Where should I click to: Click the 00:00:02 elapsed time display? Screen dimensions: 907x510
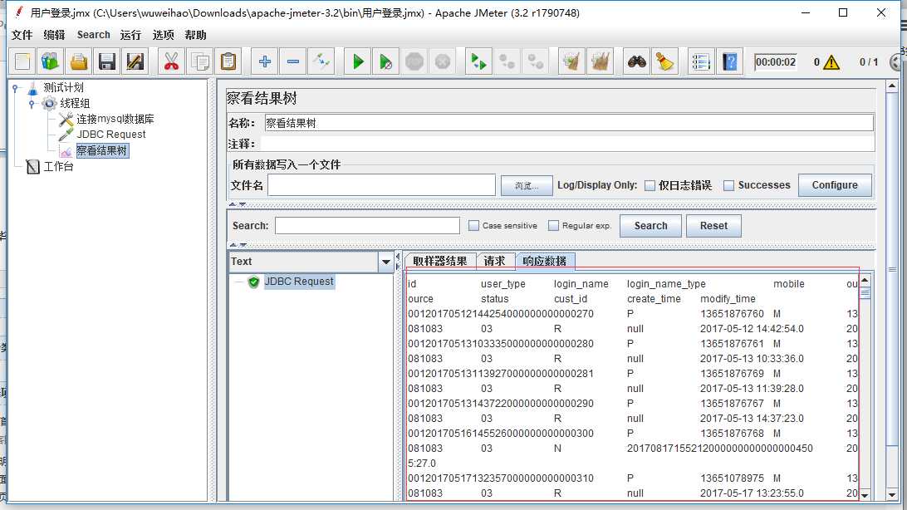776,61
